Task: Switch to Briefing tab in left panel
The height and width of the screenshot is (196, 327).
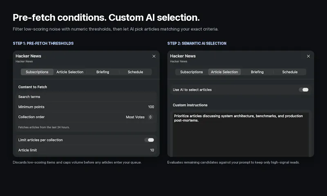Action: click(103, 72)
